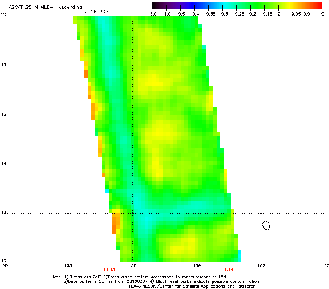
Task: Click the -0.2 color scale label
Action: (251, 14)
